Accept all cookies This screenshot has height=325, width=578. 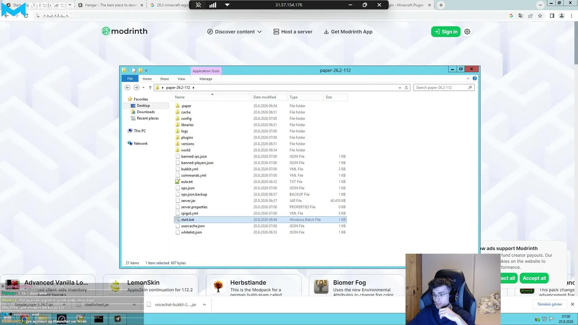(x=534, y=278)
